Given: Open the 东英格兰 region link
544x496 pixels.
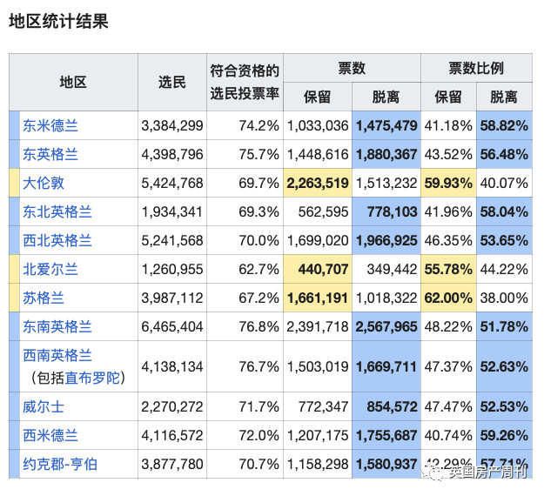Looking at the screenshot, I should click(x=50, y=154).
